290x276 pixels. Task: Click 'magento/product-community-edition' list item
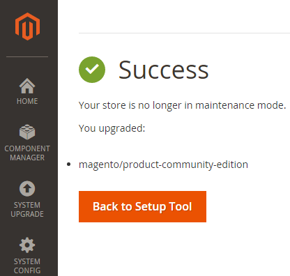(x=163, y=165)
